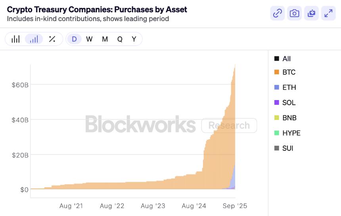
Task: Download the chart data icon
Action: click(312, 13)
